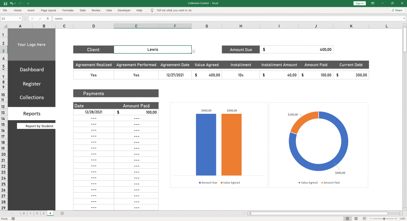Select the Client cell containing Lewis
407x221 pixels.
tap(153, 50)
